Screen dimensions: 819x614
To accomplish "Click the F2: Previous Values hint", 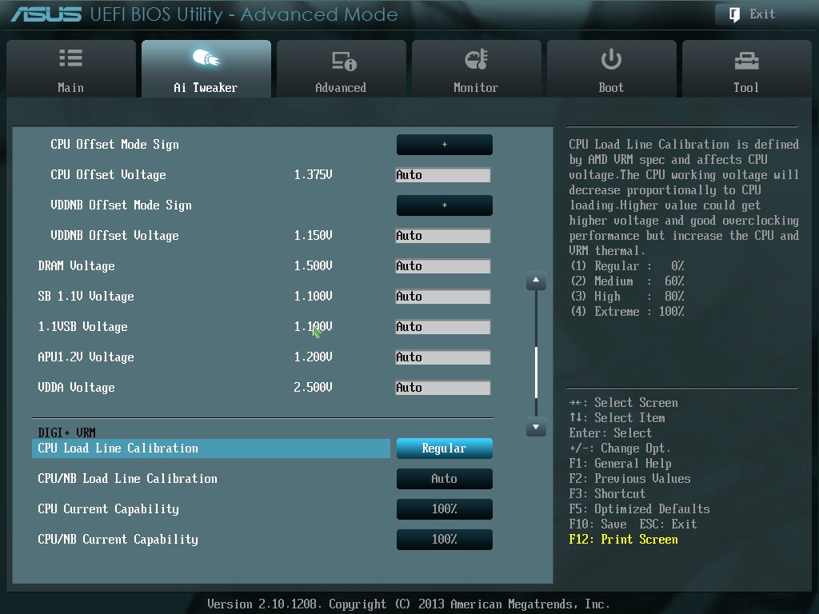I will point(629,479).
